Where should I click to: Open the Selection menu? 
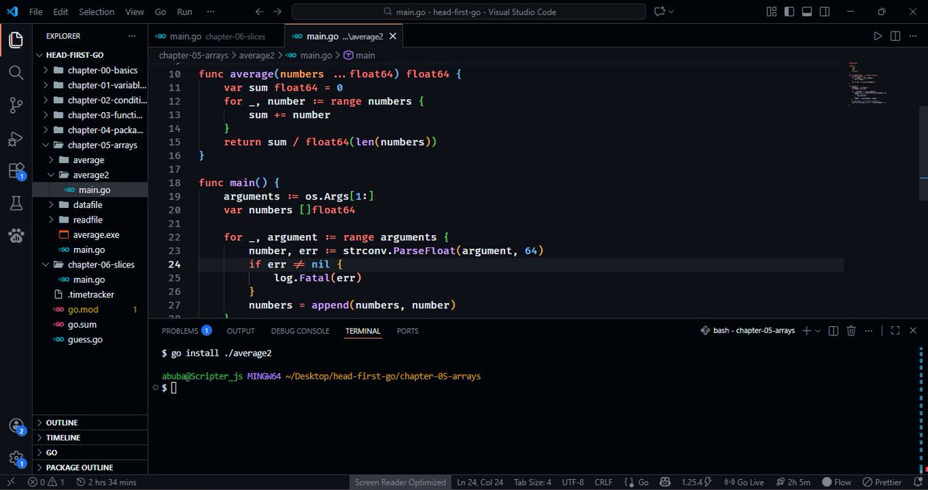pos(96,12)
